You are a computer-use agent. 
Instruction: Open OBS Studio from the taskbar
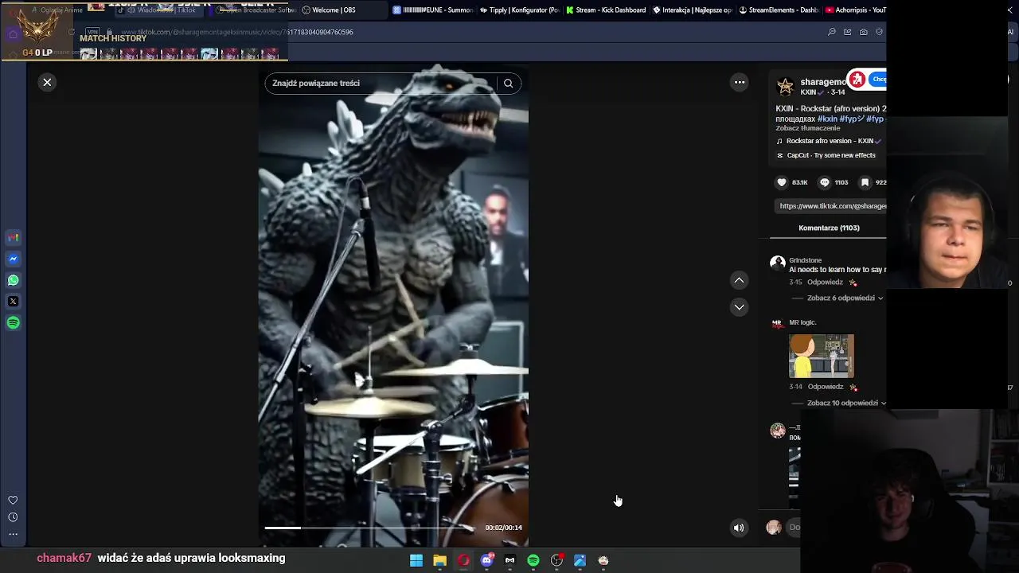coord(556,560)
